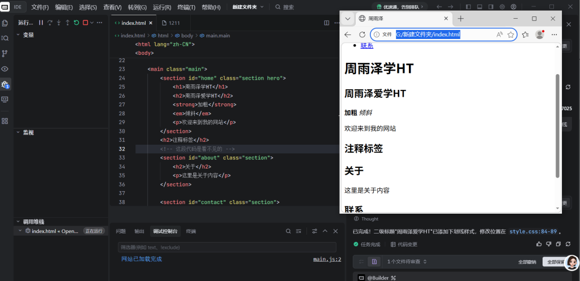Switch to the 输出 panel tab

point(139,231)
